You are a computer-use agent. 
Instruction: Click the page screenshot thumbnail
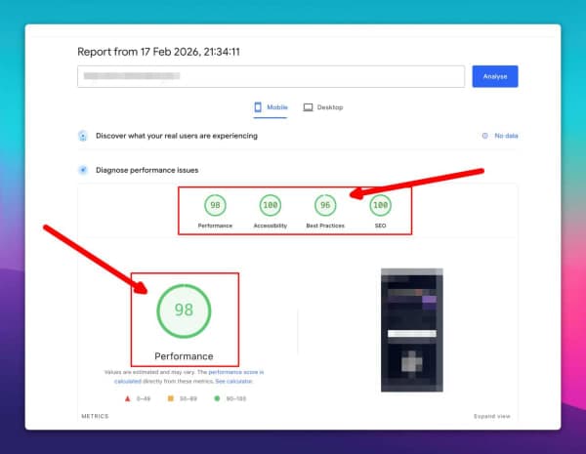coord(407,329)
